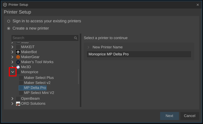Click the MP Delta Pro thumbnail icon
The height and width of the screenshot is (124, 203).
click(x=21, y=88)
